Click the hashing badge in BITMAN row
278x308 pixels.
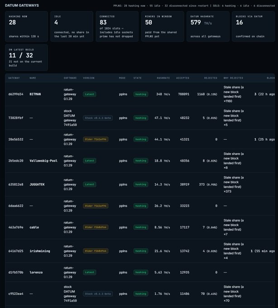141,94
